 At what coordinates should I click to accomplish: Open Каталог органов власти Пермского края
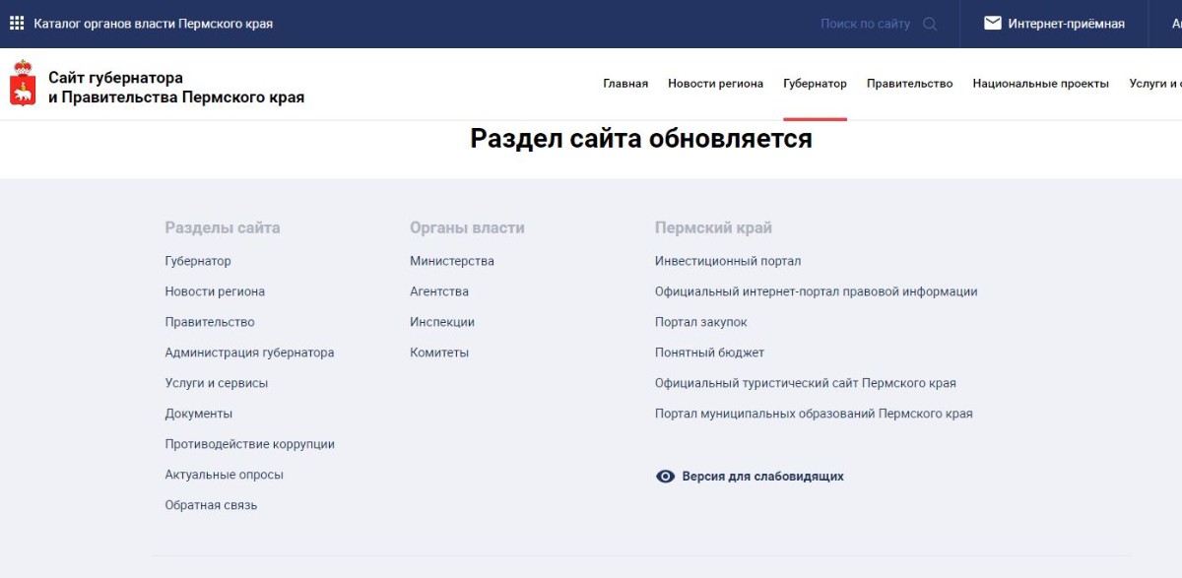[x=153, y=24]
